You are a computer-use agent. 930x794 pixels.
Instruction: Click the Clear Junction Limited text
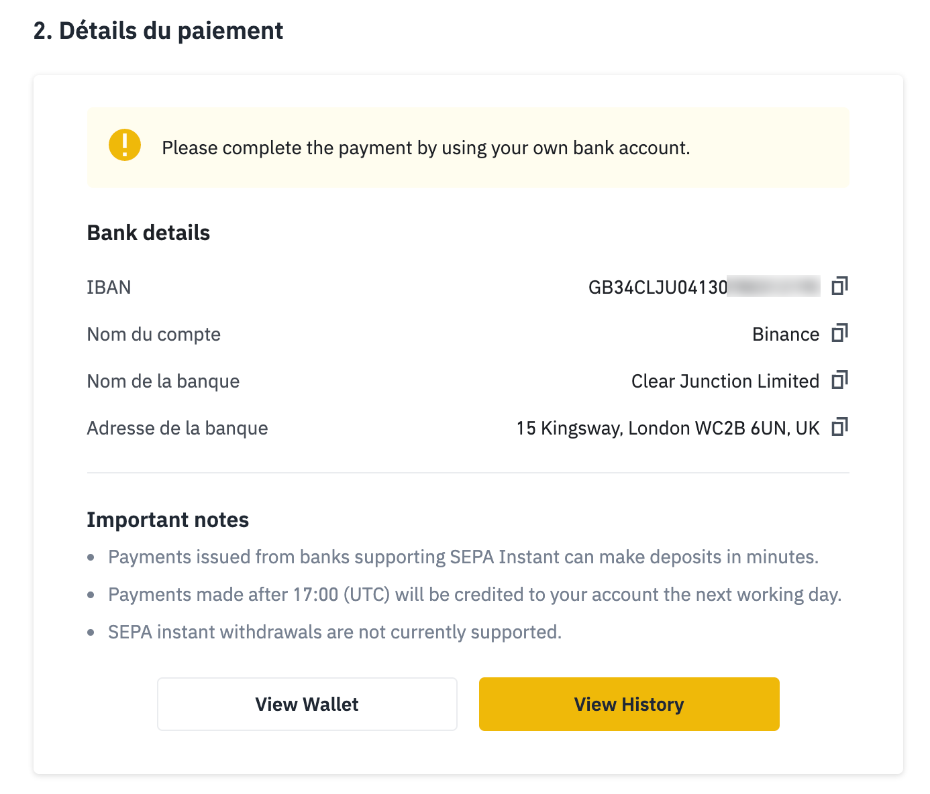pyautogui.click(x=725, y=381)
